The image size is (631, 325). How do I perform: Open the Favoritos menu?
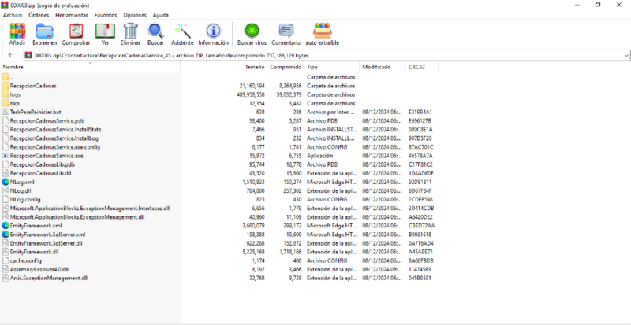coord(106,15)
